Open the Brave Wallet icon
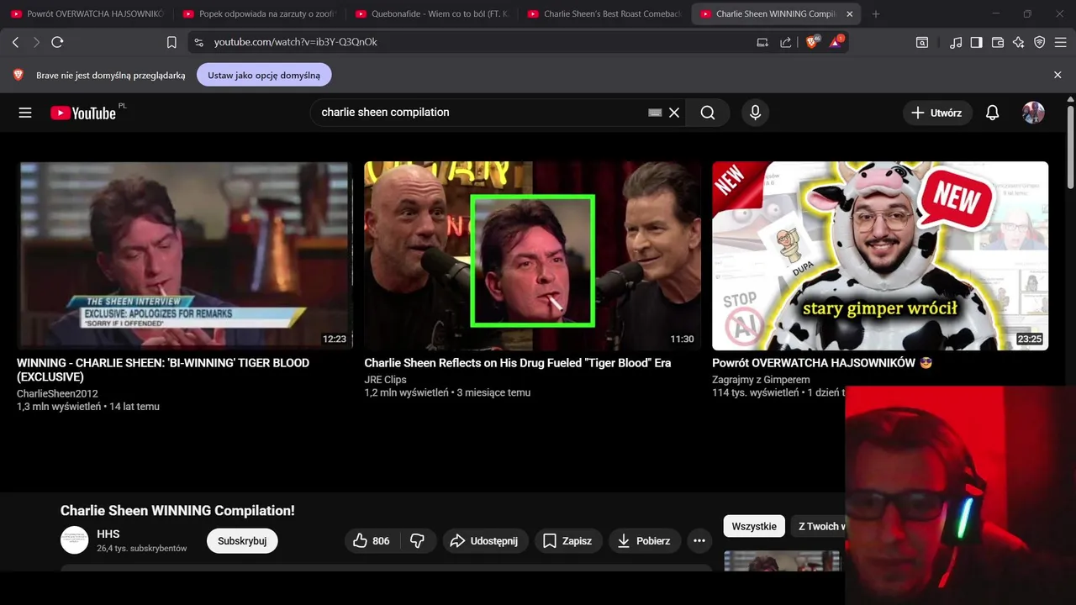Screen dimensions: 1076x605 (998, 42)
